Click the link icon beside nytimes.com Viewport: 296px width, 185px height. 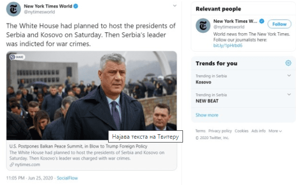(12, 164)
